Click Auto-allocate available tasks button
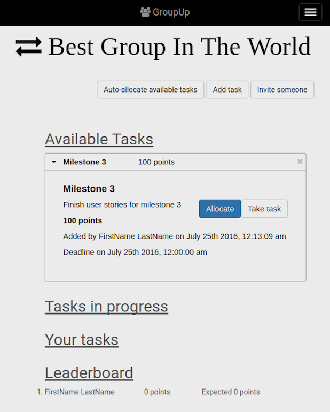Image resolution: width=330 pixels, height=412 pixels. pyautogui.click(x=150, y=89)
